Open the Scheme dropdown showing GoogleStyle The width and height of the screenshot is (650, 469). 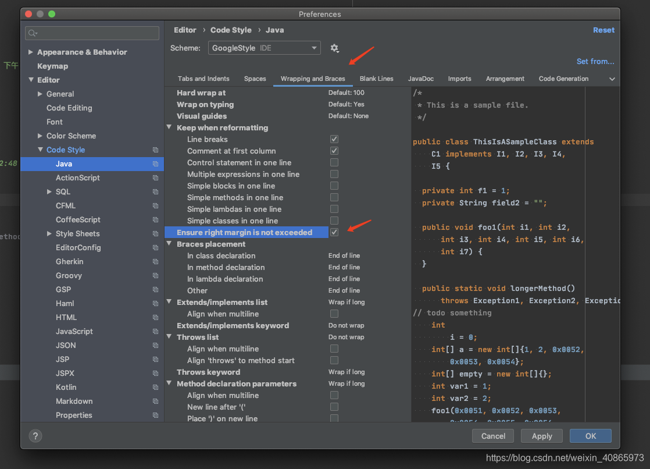point(264,48)
